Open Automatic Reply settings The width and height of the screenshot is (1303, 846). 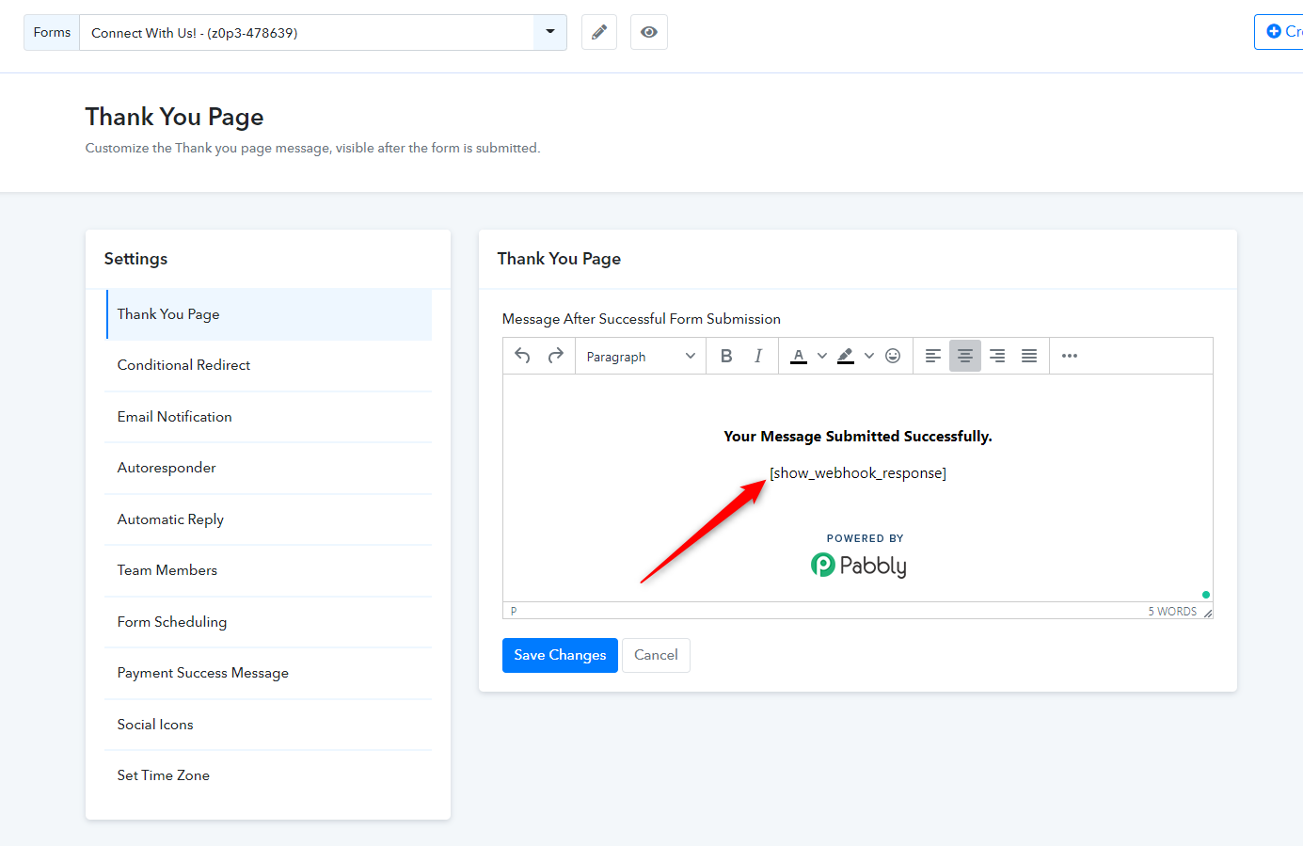(269, 519)
